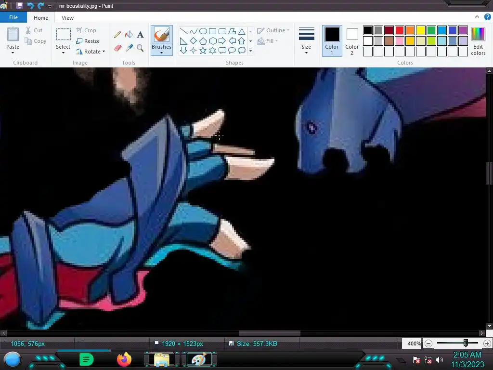Select the Eraser tool
This screenshot has width=493, height=370.
coord(117,48)
